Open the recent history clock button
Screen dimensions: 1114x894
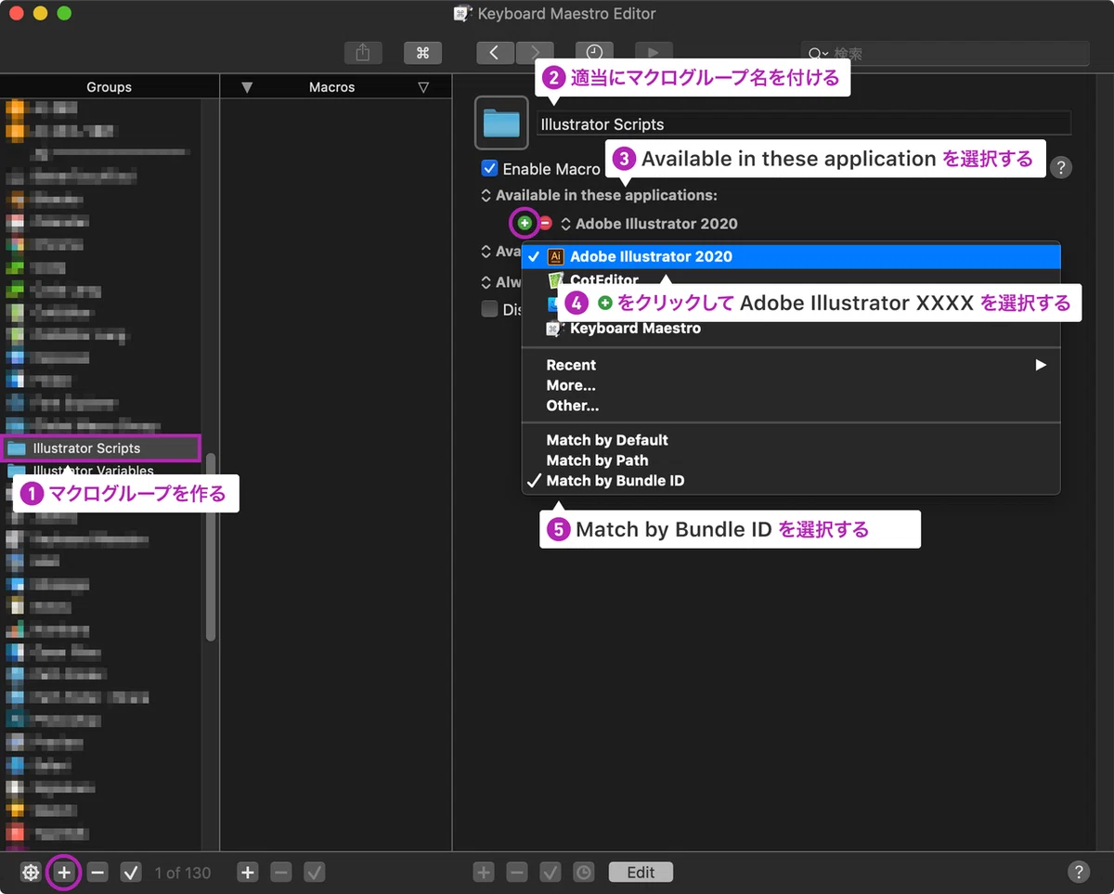tap(594, 53)
